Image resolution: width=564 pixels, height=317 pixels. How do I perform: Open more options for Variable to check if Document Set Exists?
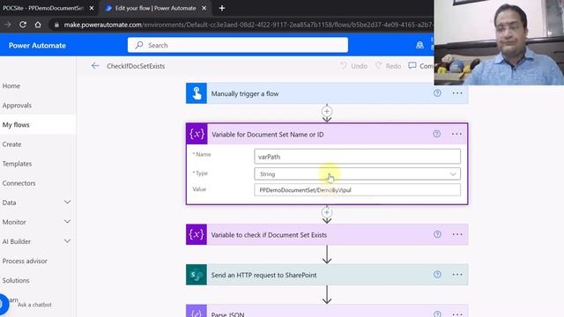(x=457, y=234)
